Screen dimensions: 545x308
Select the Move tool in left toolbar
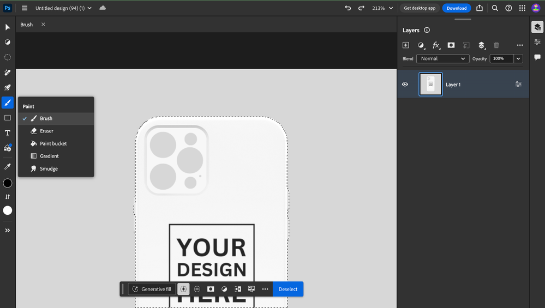8,27
